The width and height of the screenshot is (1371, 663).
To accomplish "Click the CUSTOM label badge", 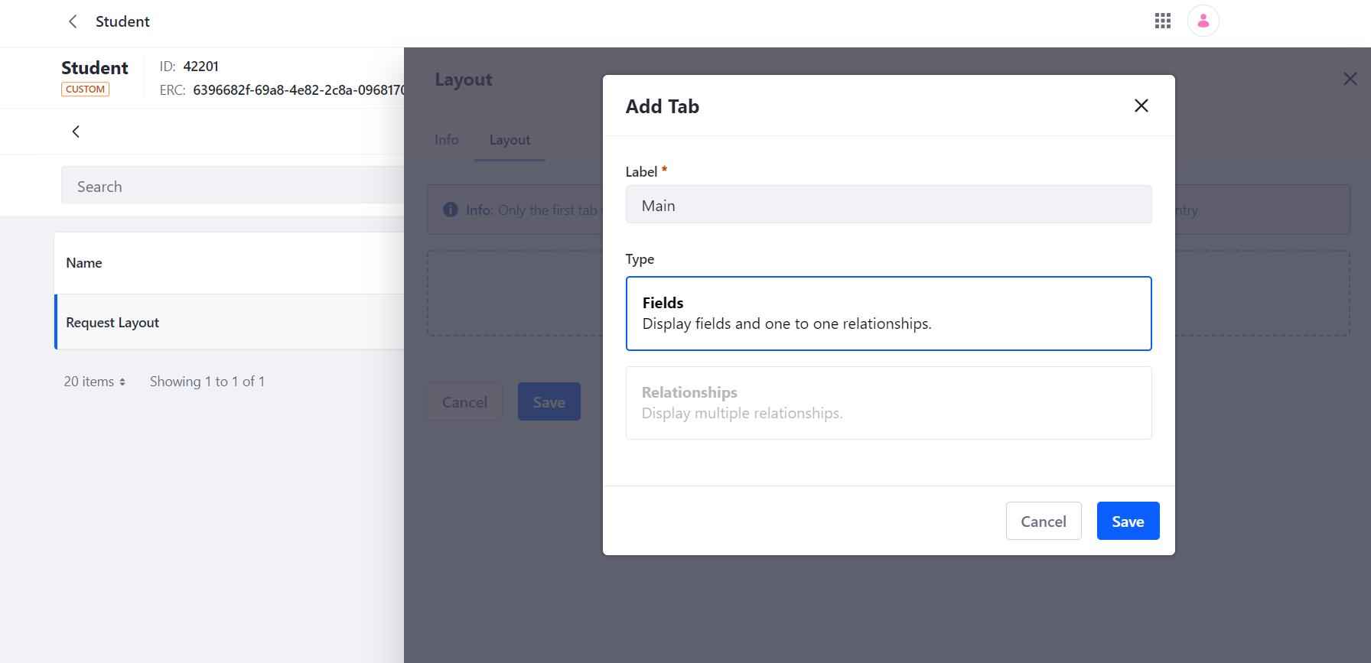I will pyautogui.click(x=85, y=89).
